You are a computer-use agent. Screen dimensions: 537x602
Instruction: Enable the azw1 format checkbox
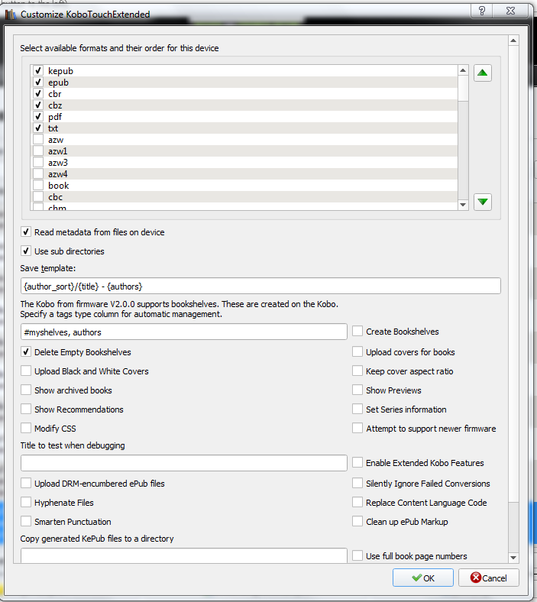coord(38,151)
